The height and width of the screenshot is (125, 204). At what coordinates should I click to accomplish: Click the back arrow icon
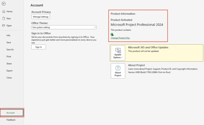[x=4, y=4]
